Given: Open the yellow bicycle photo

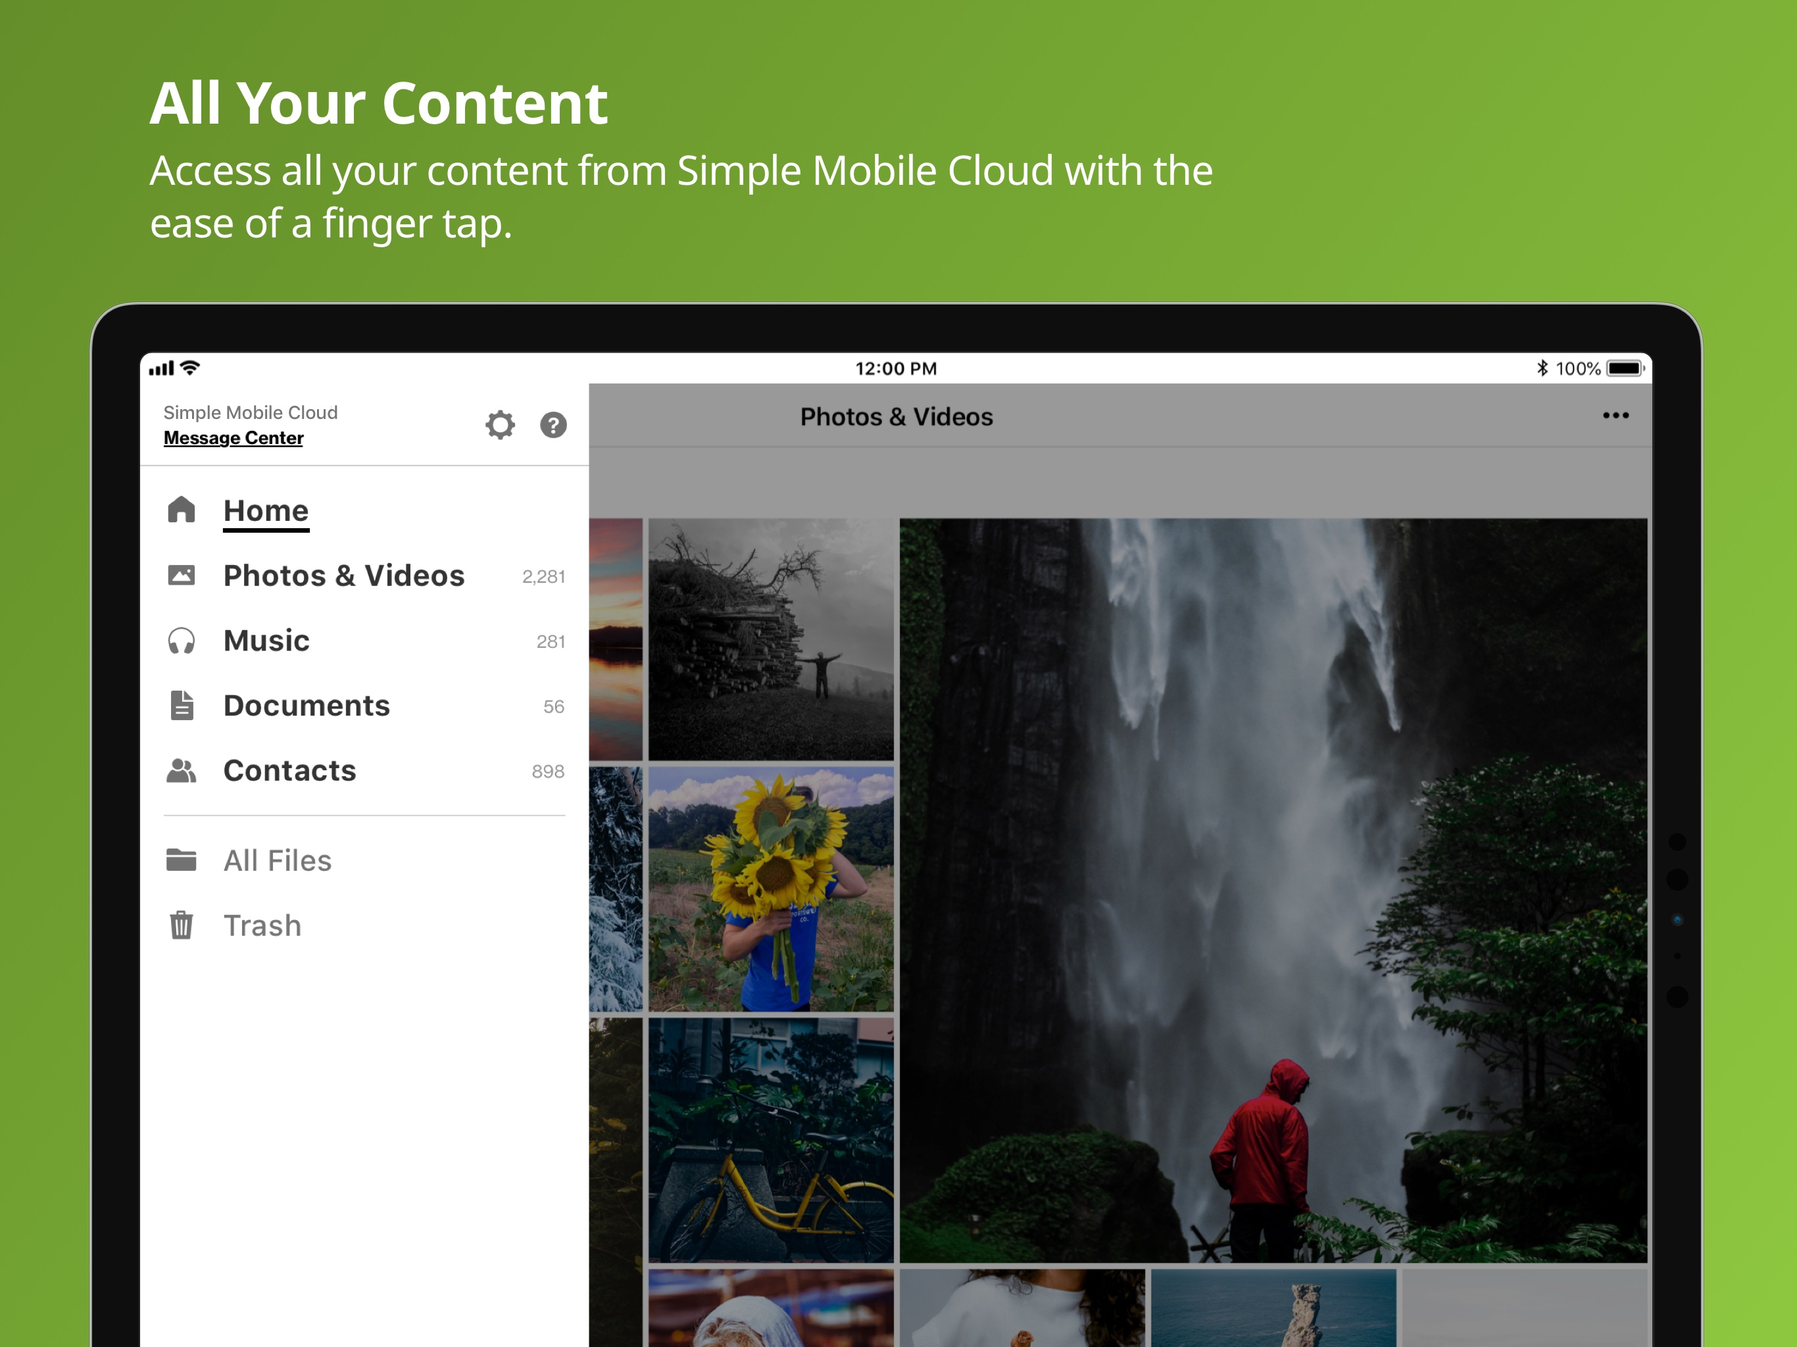Looking at the screenshot, I should coord(770,1139).
